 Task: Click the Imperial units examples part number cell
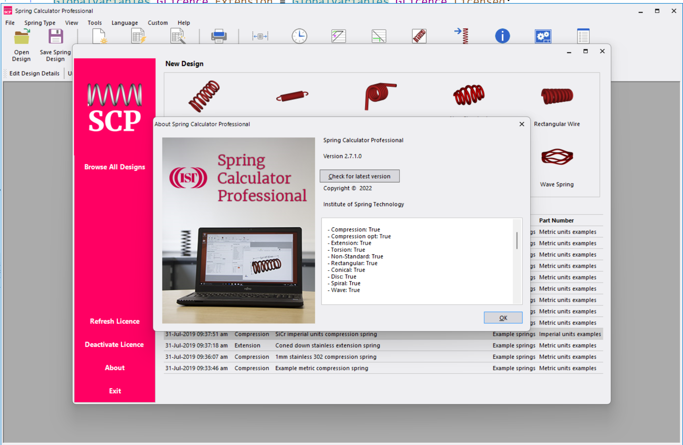click(x=570, y=334)
